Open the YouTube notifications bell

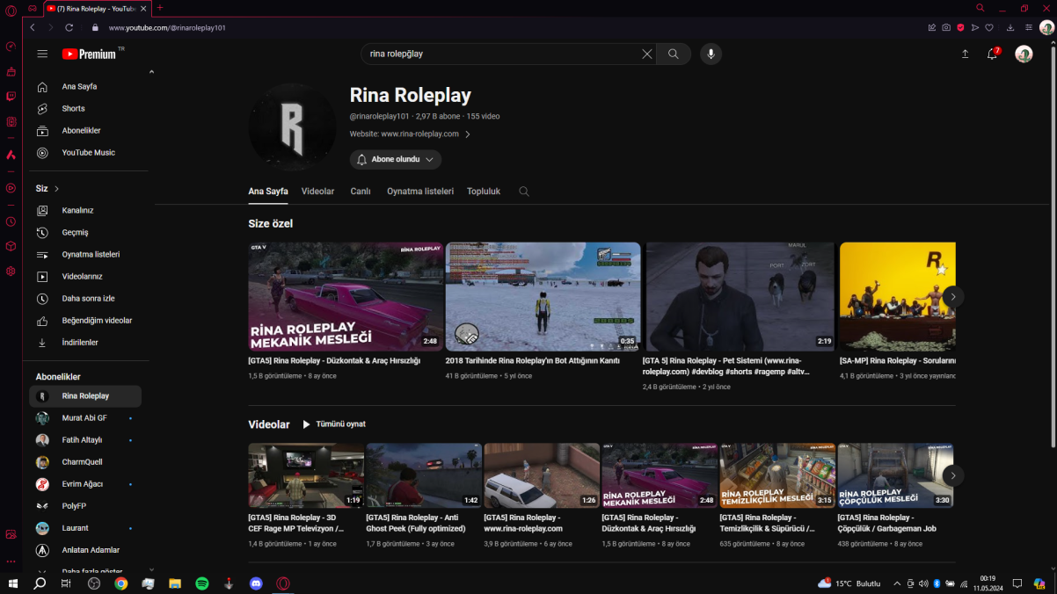tap(992, 54)
